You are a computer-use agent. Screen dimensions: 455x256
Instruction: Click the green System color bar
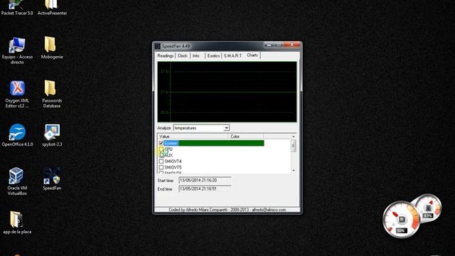pyautogui.click(x=221, y=143)
